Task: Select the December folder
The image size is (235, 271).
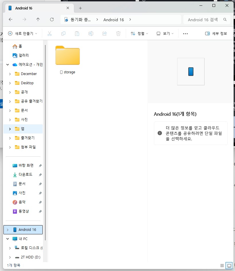Action: (26, 74)
